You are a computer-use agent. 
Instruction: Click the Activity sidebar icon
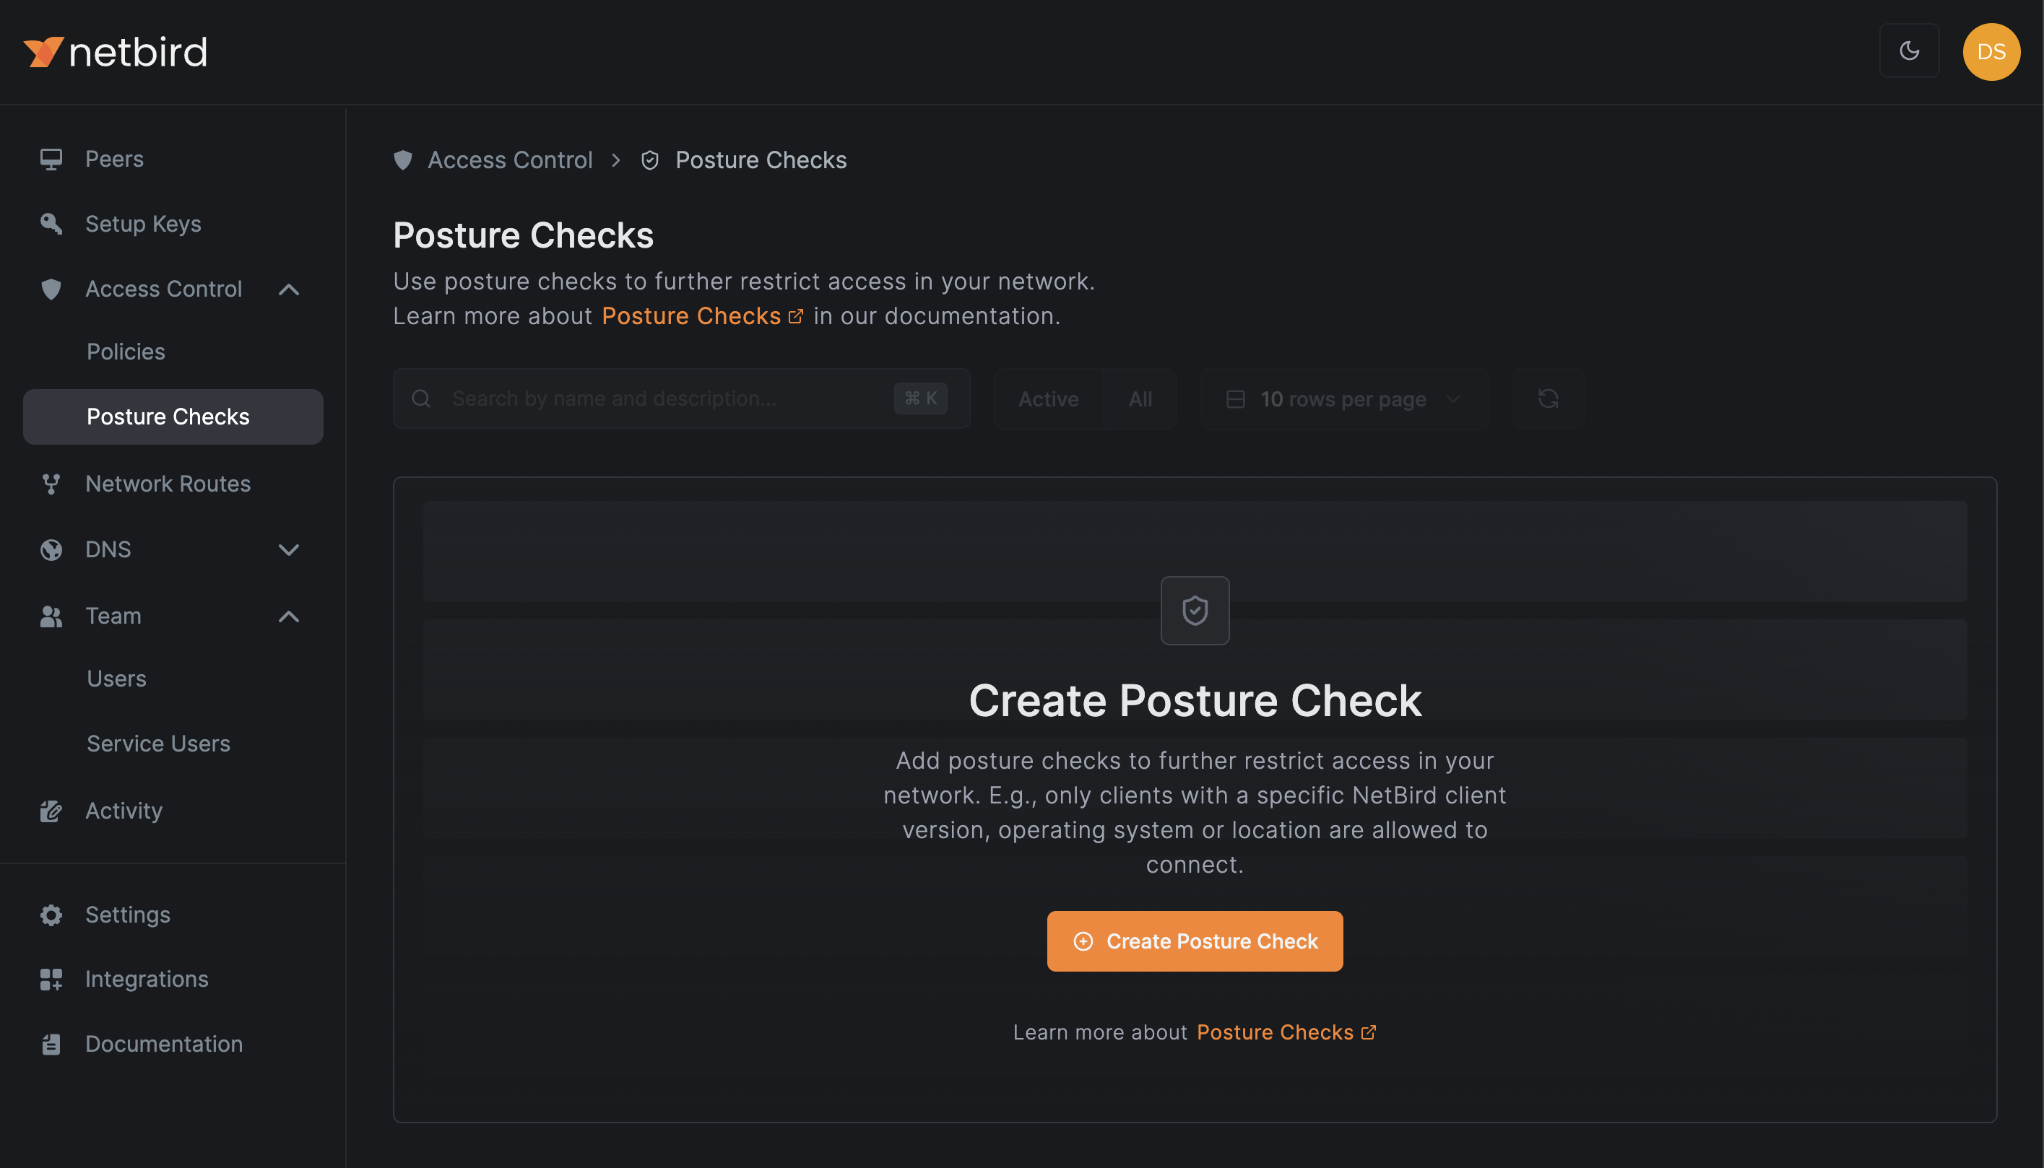click(x=51, y=810)
